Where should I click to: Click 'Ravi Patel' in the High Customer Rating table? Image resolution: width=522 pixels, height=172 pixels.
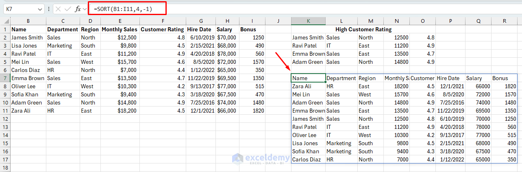308,46
